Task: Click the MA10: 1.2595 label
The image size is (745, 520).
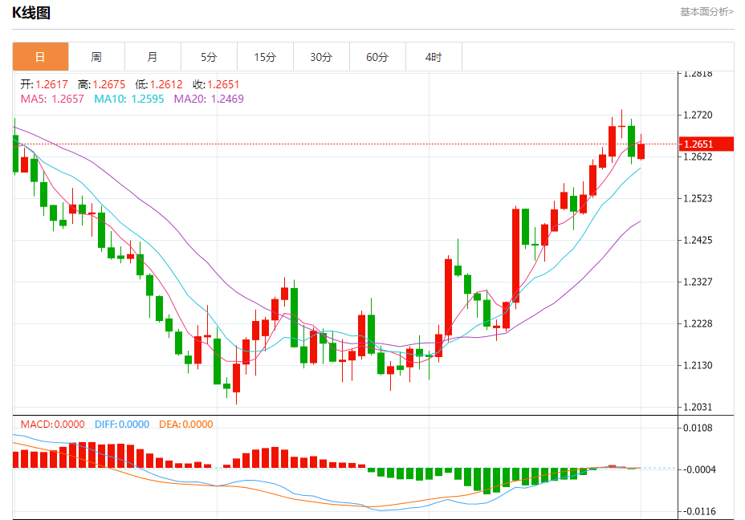Action: tap(128, 99)
